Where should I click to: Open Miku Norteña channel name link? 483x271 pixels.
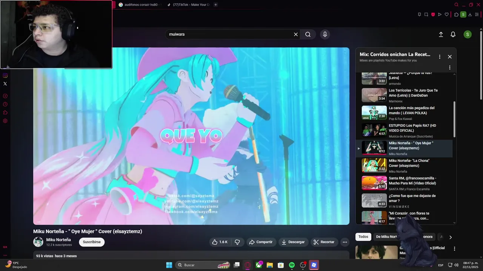(58, 240)
